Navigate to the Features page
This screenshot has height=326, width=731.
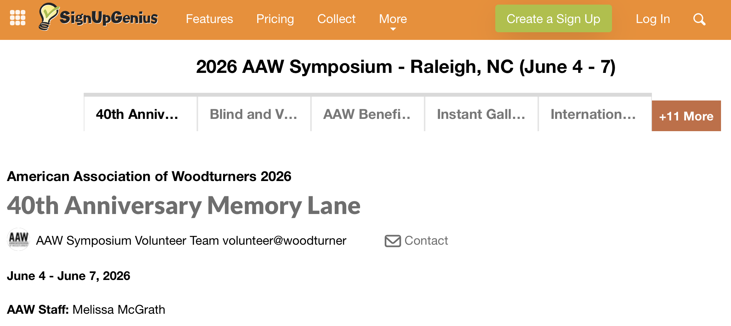(x=209, y=19)
